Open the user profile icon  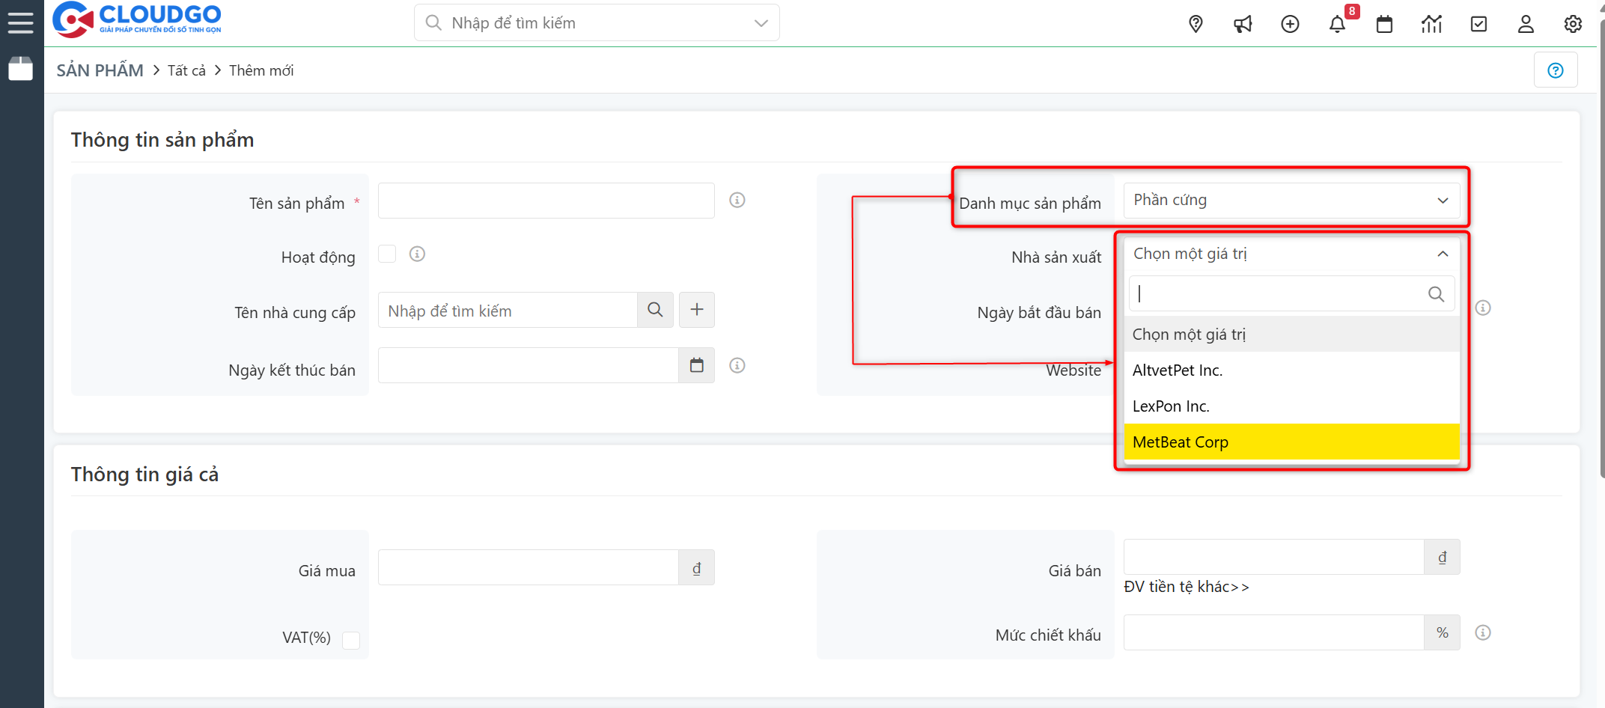point(1526,23)
